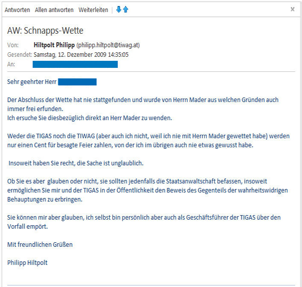Click line 'Sie können mir aber glauben'

144,217
